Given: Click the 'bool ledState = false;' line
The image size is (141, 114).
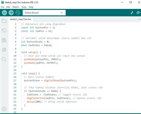Looking at the screenshot, I should pos(37,45).
